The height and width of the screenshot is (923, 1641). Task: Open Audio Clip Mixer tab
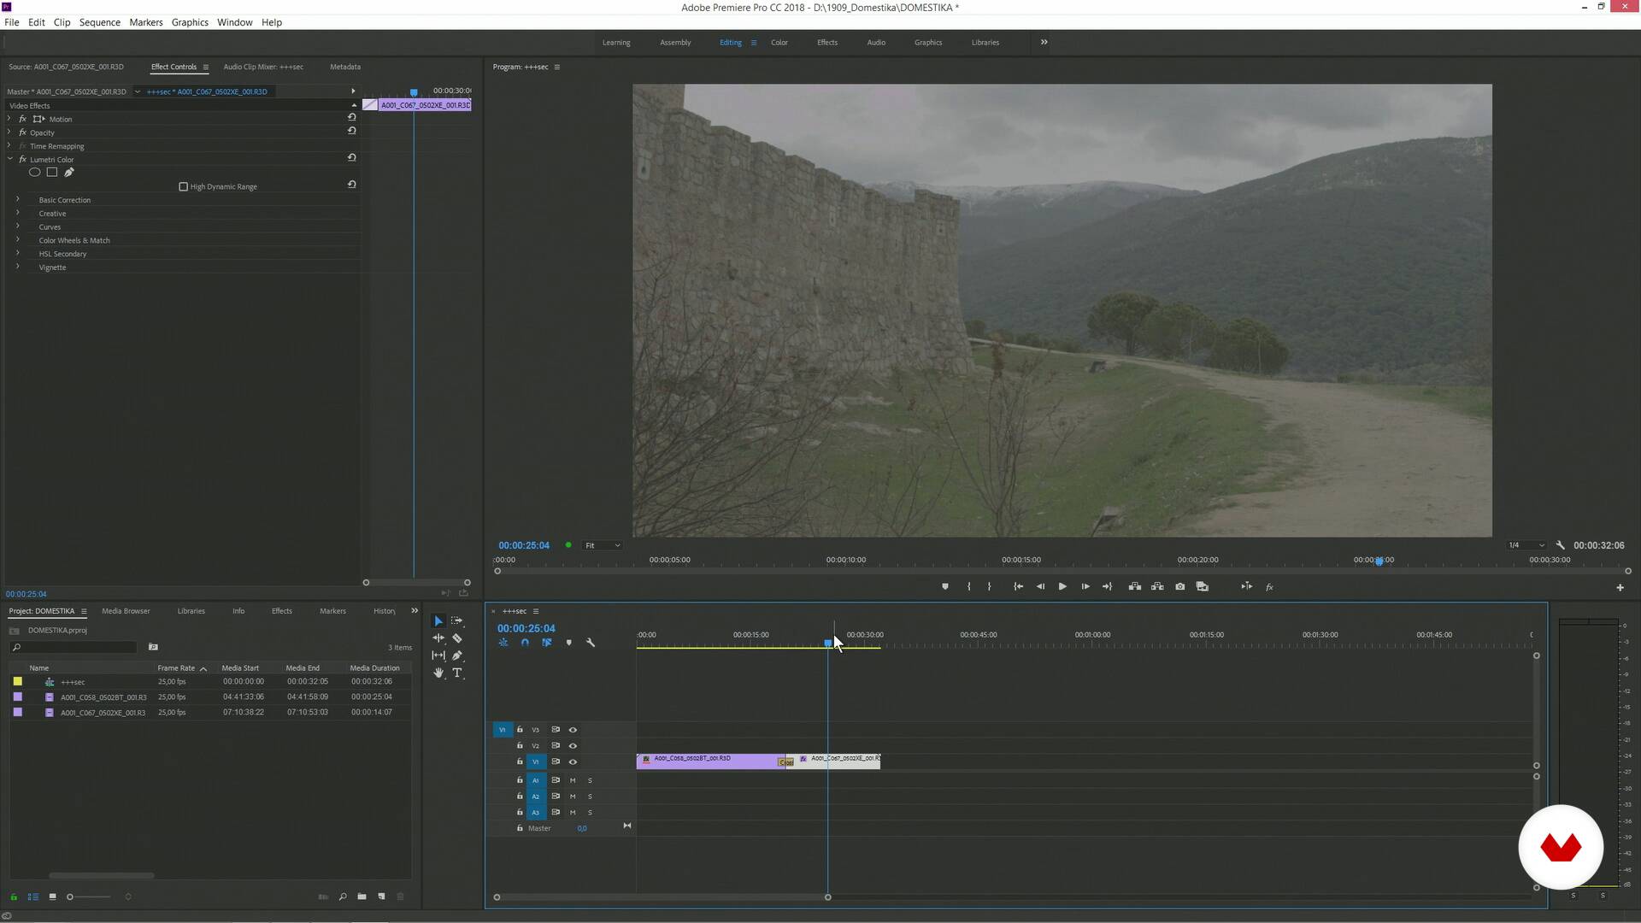tap(263, 67)
